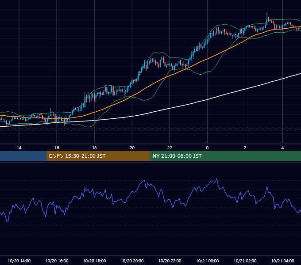
Task: Click the ロンドン 15:30-21:00 JST session bar
Action: (98, 156)
